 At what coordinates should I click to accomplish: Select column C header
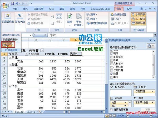tap(50, 40)
